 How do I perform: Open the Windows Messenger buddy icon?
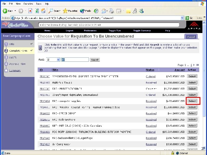tap(141, 11)
